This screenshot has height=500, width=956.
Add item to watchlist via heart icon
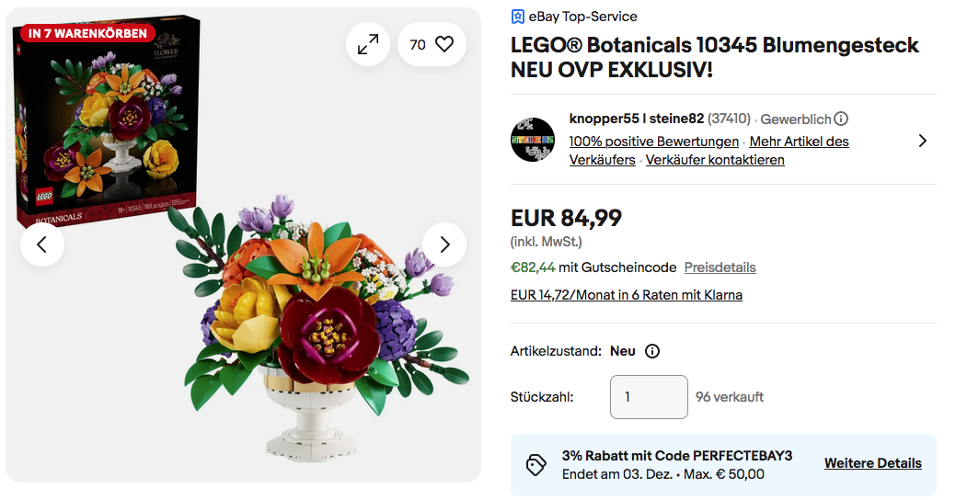444,44
